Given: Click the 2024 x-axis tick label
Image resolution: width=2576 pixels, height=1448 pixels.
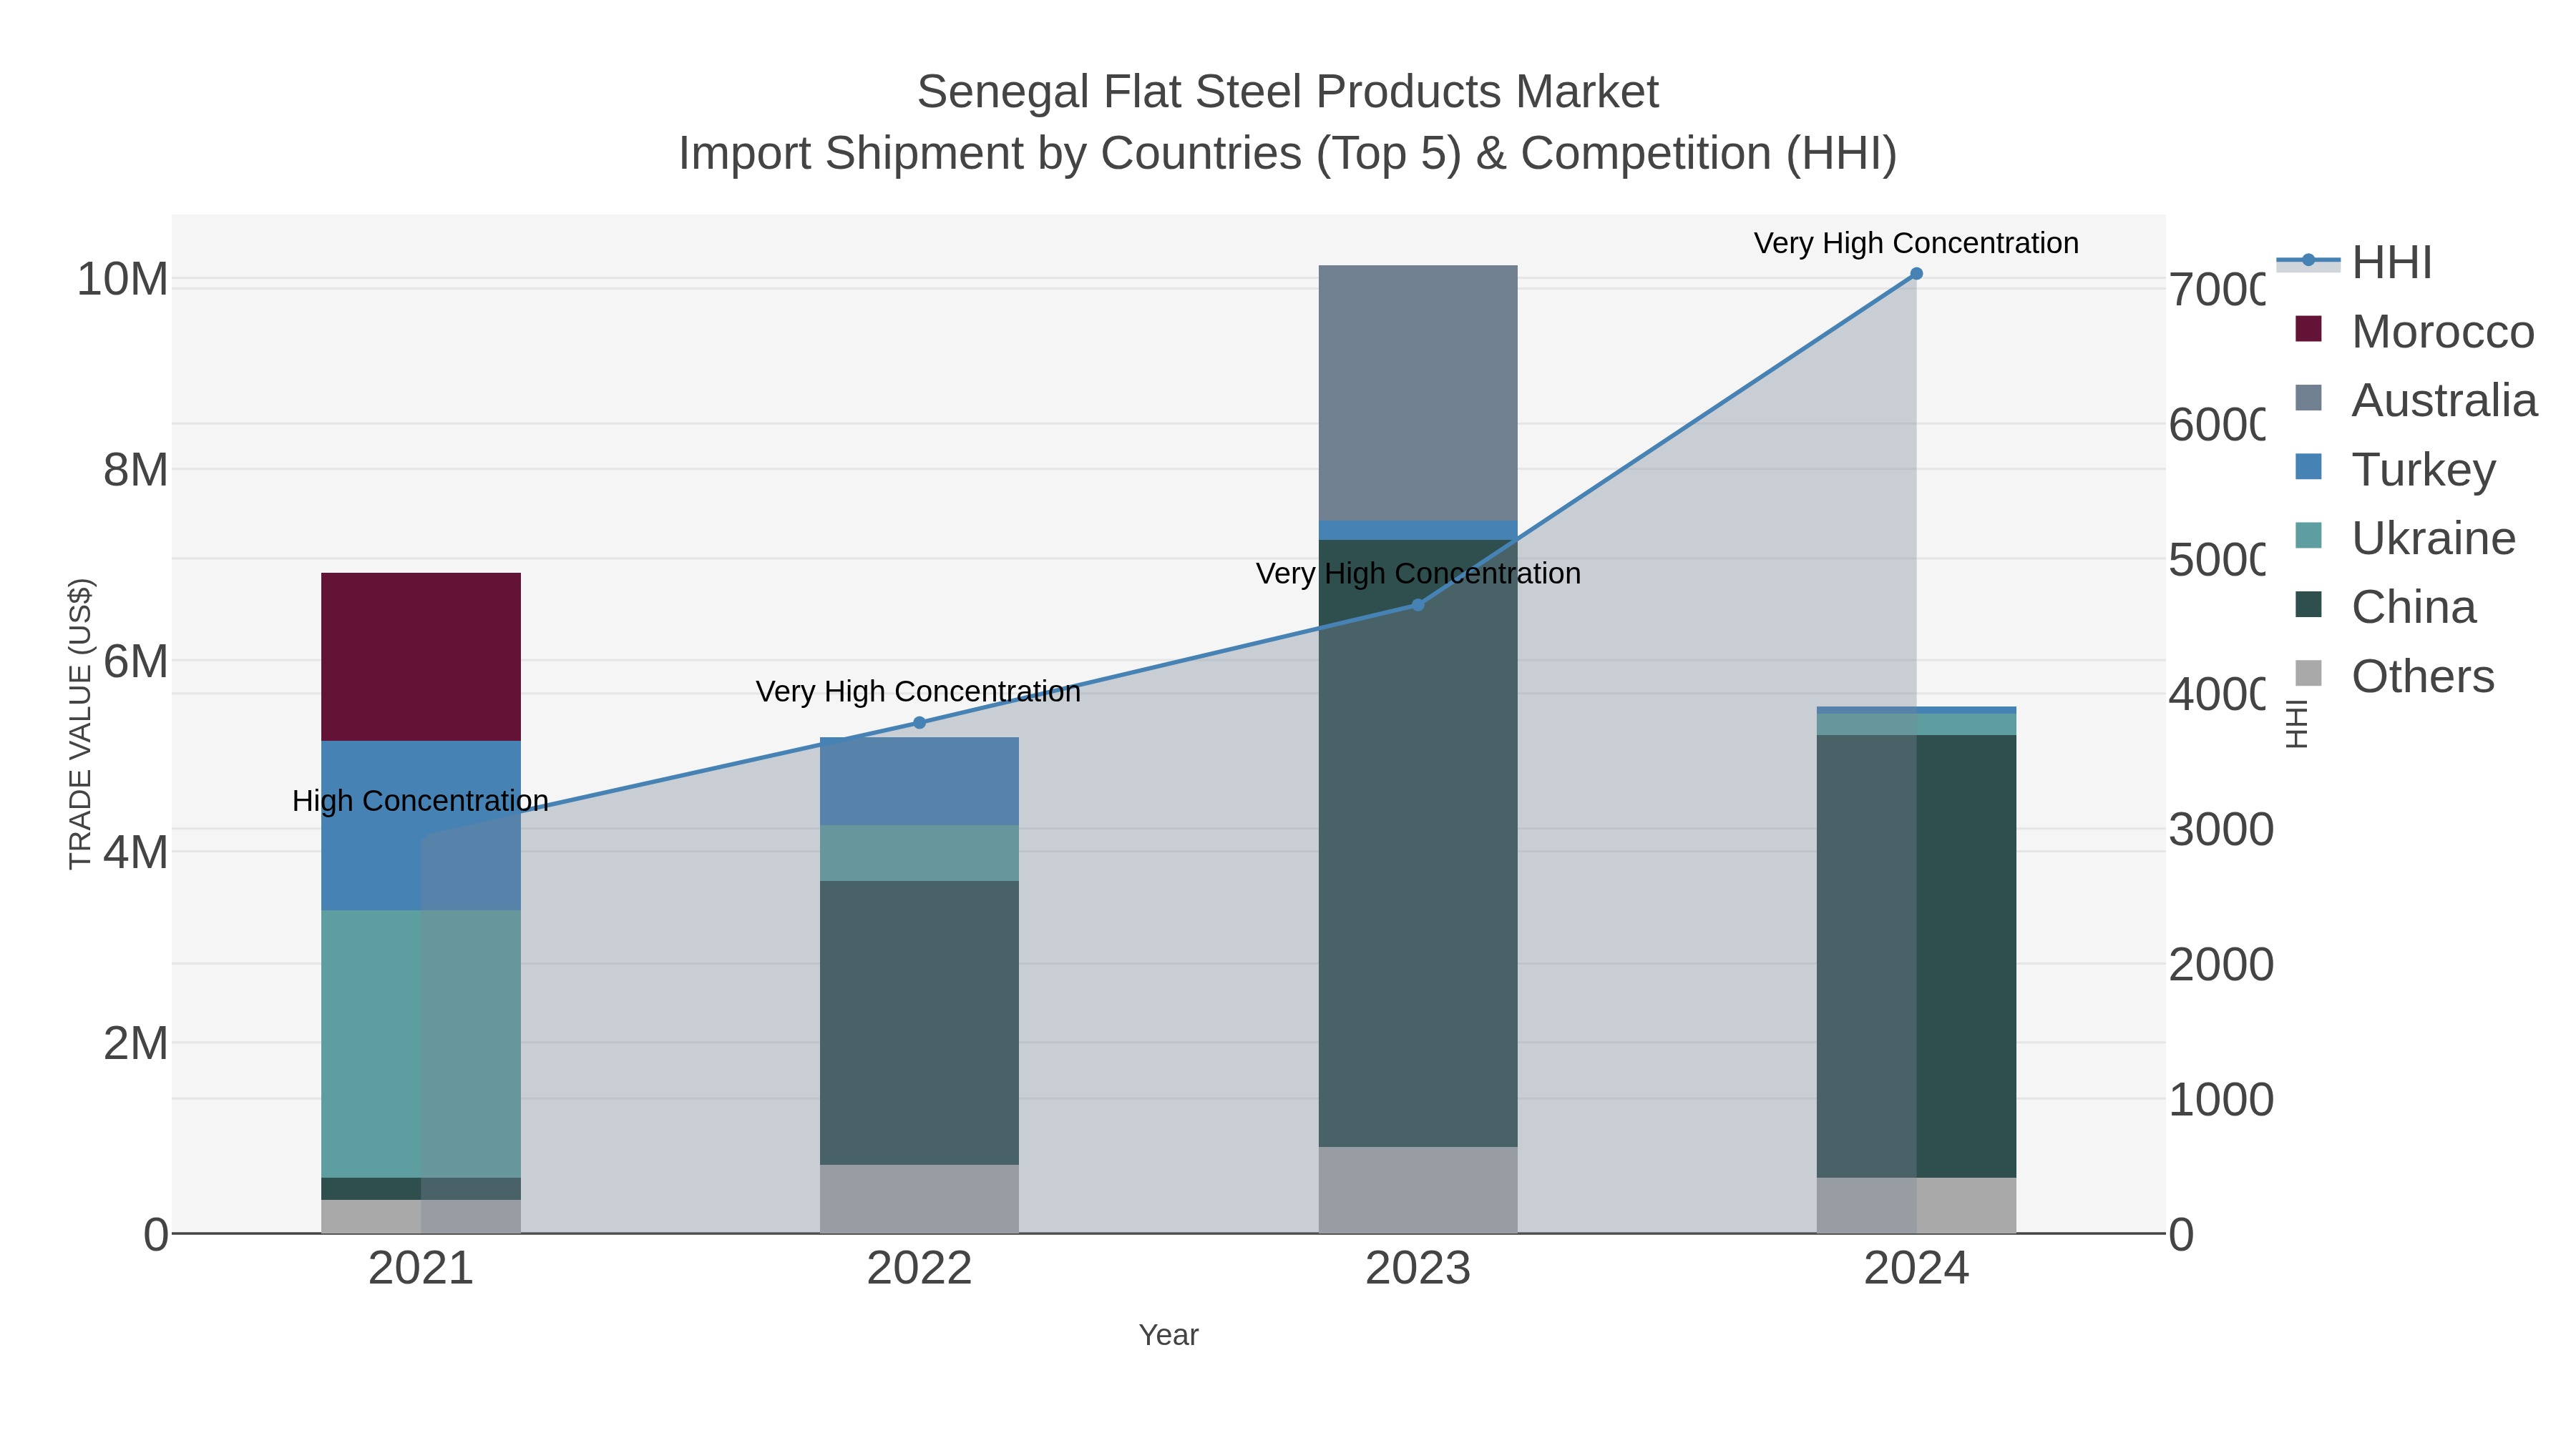Looking at the screenshot, I should [1916, 1268].
